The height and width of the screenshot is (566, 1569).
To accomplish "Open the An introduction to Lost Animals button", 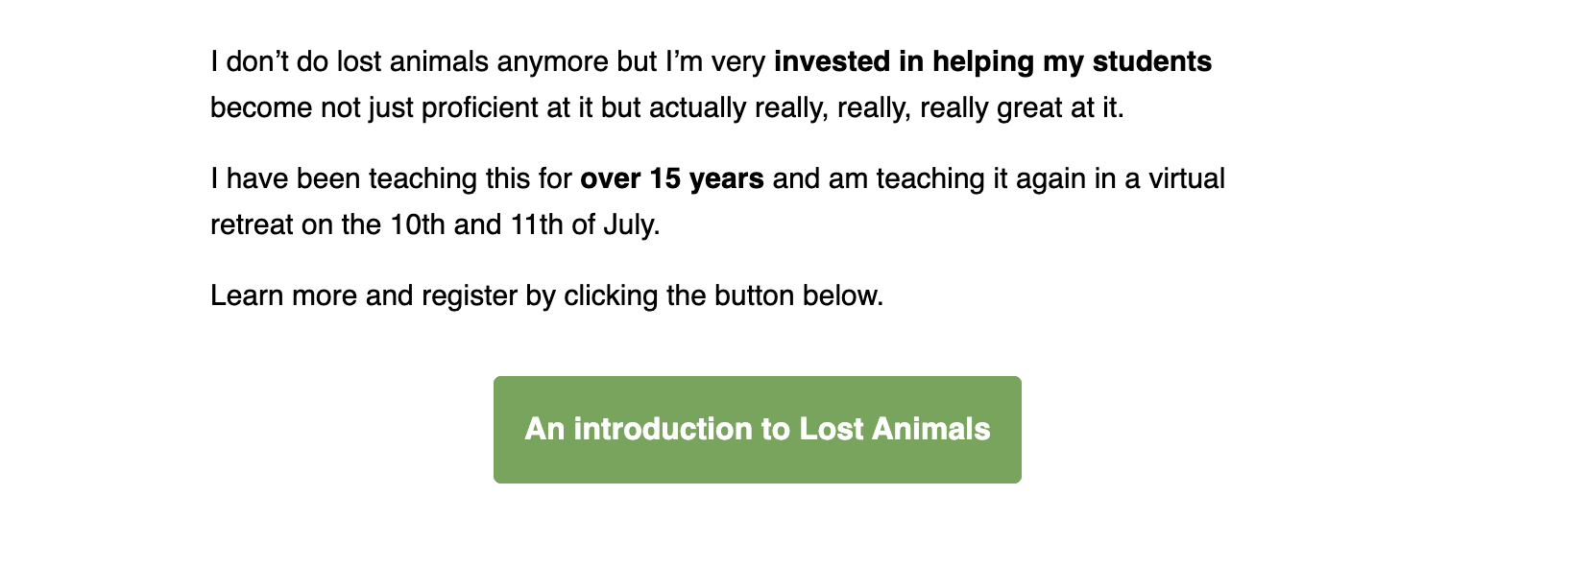I will 757,430.
